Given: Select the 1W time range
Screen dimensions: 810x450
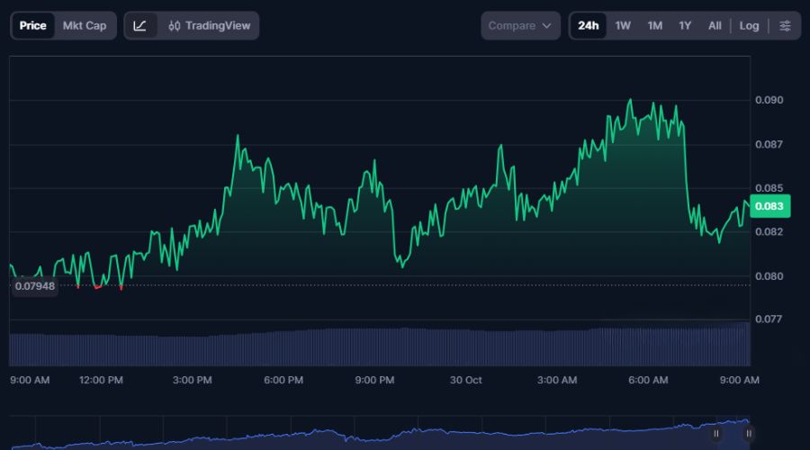Looking at the screenshot, I should click(x=623, y=26).
